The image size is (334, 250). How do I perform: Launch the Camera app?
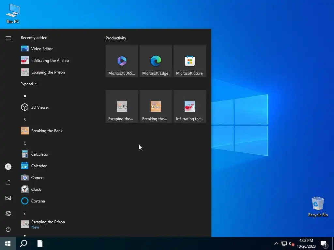point(57,177)
